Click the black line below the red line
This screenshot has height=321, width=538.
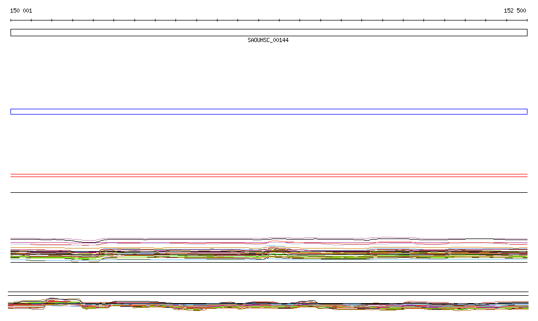pyautogui.click(x=268, y=192)
